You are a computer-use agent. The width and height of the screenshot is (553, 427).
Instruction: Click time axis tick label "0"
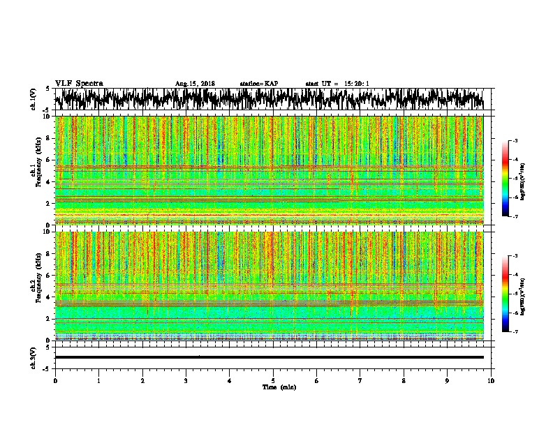pyautogui.click(x=55, y=381)
